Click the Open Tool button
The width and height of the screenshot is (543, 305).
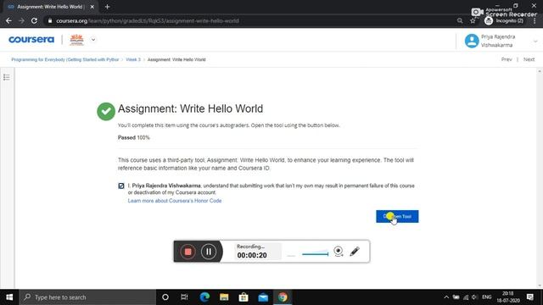point(397,217)
